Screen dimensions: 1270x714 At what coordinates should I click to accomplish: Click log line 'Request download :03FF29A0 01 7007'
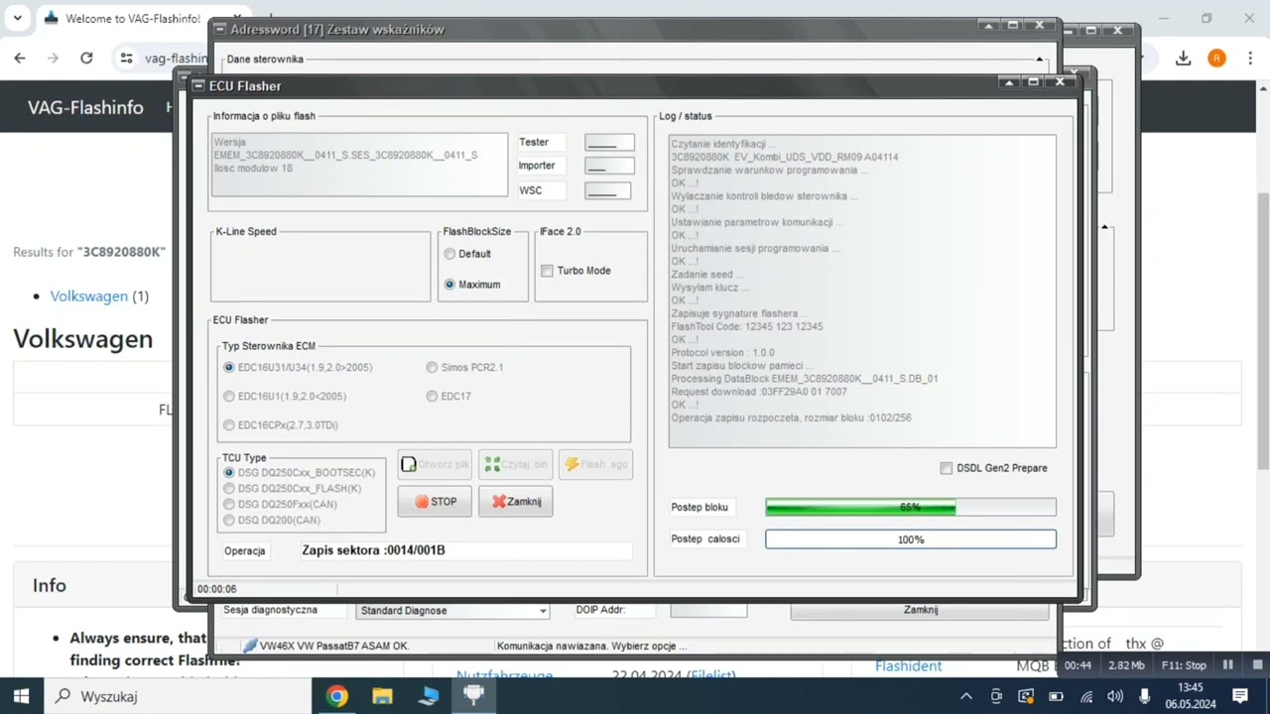pyautogui.click(x=759, y=392)
